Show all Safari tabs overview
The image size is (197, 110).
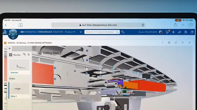pyautogui.click(x=191, y=25)
